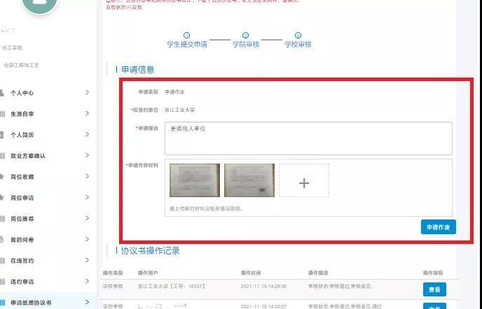Click step 1 circle 学生提交申请

coord(186,35)
